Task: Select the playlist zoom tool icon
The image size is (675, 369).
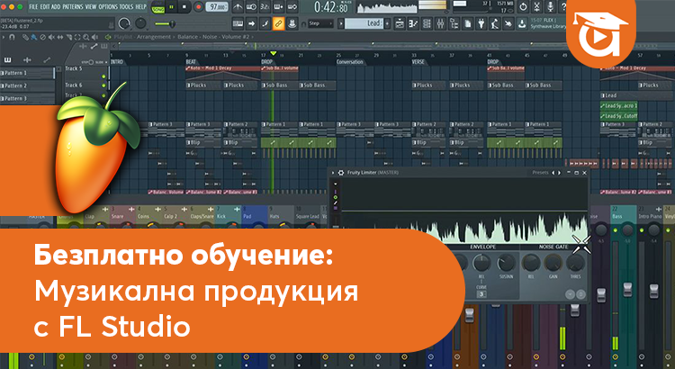Action: click(x=87, y=37)
